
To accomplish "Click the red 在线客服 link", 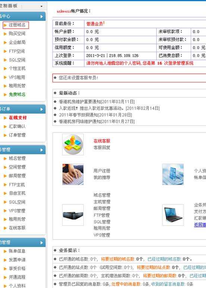I will (x=102, y=141).
